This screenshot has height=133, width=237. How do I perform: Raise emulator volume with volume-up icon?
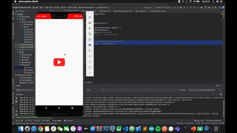pyautogui.click(x=90, y=23)
